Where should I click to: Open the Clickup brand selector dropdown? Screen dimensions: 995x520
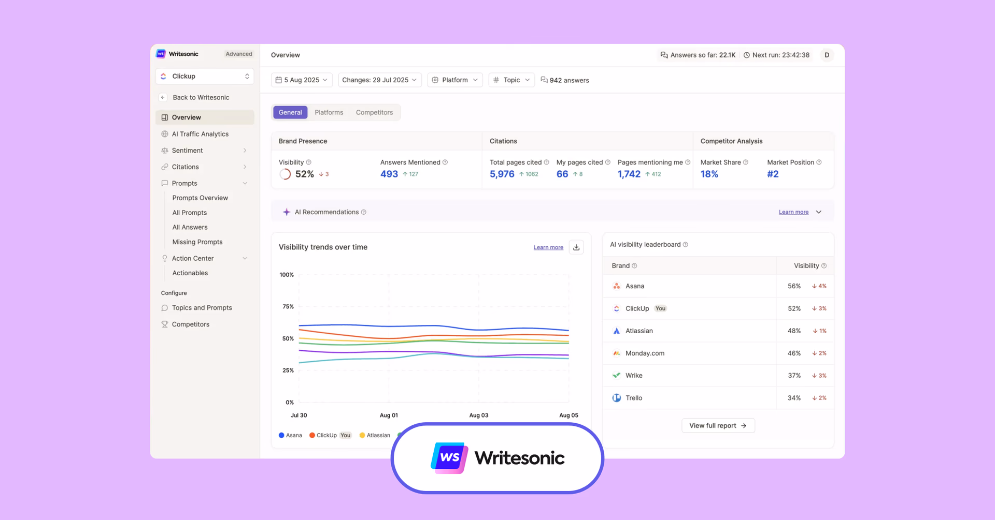[205, 76]
